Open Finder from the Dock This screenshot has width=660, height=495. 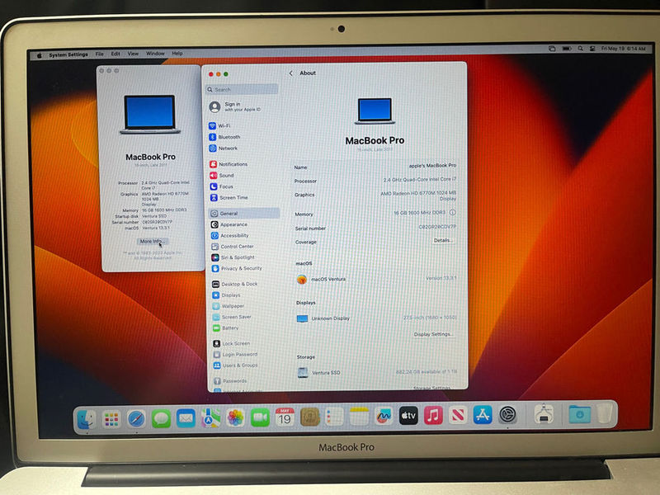87,419
